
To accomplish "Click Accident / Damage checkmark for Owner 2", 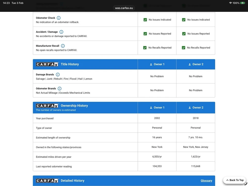I will pyautogui.click(x=184, y=34).
